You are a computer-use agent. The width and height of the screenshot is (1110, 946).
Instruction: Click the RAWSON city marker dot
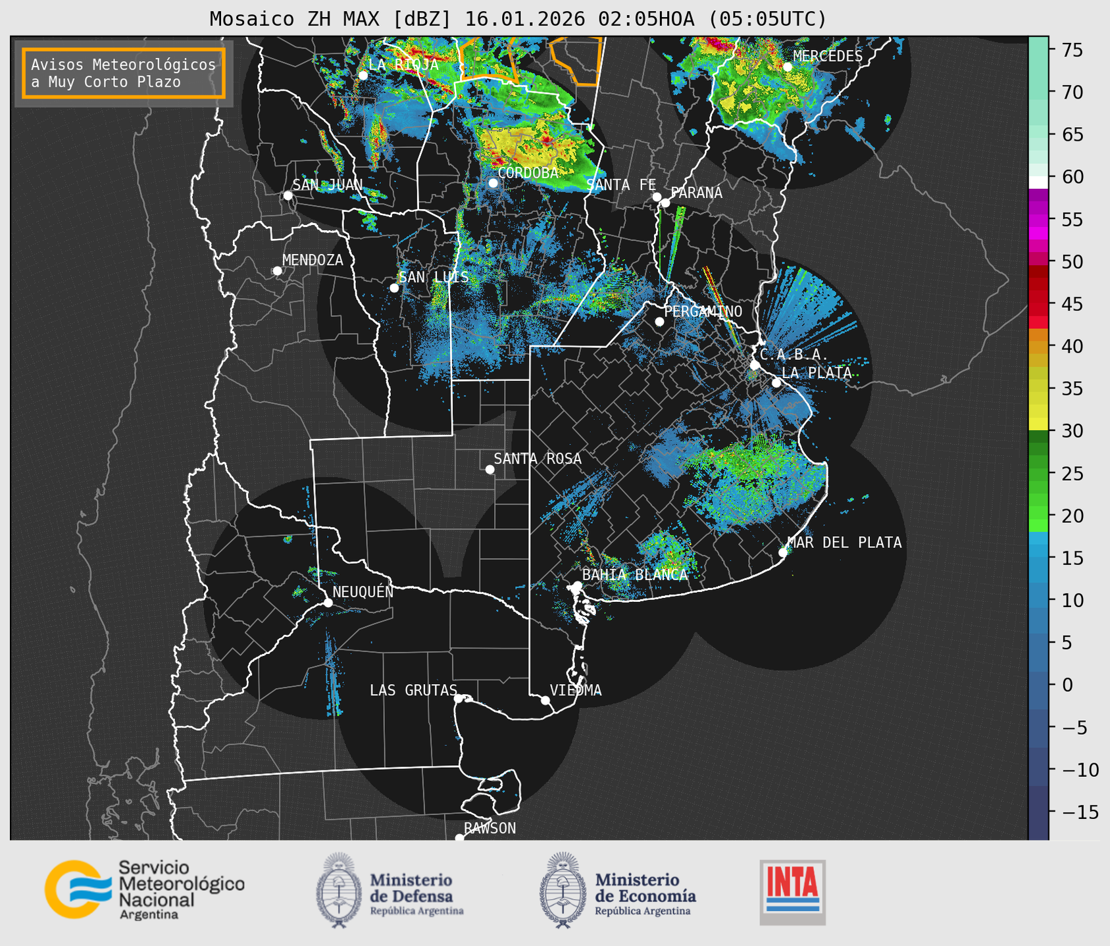click(459, 838)
